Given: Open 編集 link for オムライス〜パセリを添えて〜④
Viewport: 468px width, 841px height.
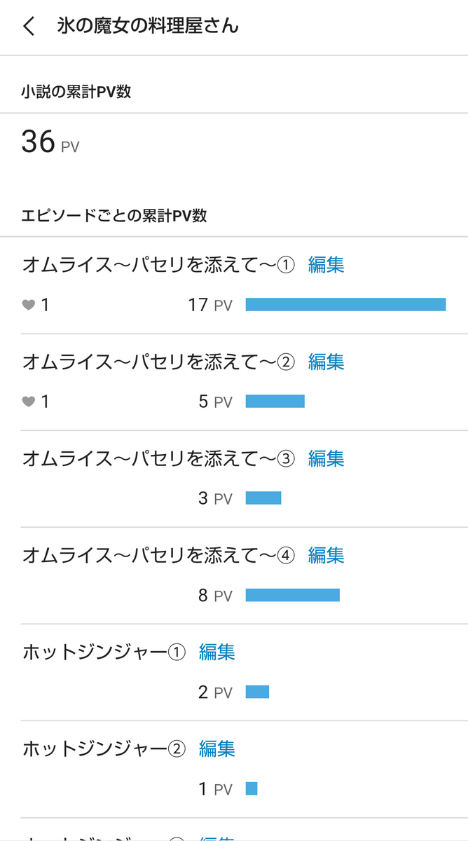Looking at the screenshot, I should pyautogui.click(x=326, y=555).
